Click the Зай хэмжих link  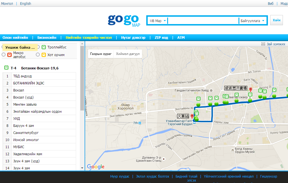[x=276, y=44]
